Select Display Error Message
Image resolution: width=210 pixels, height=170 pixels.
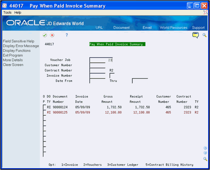pyautogui.click(x=21, y=46)
